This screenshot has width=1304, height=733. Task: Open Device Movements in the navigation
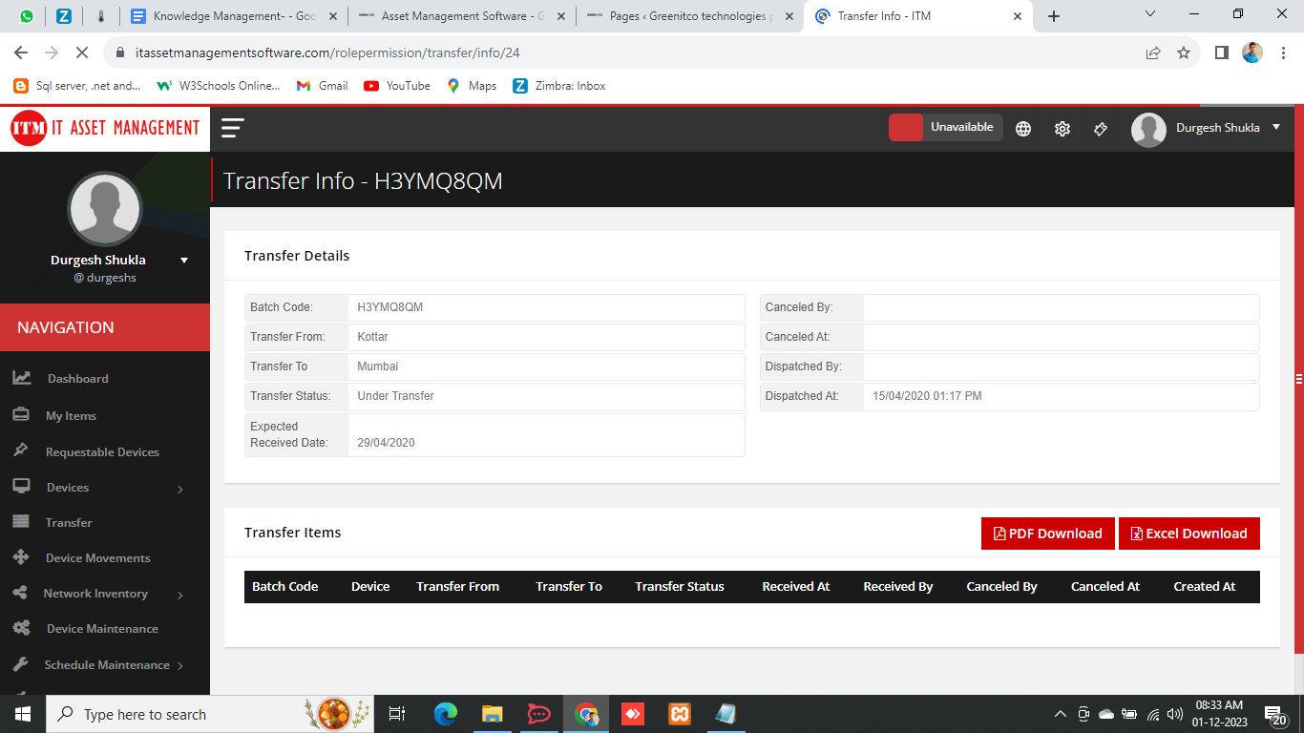click(97, 558)
